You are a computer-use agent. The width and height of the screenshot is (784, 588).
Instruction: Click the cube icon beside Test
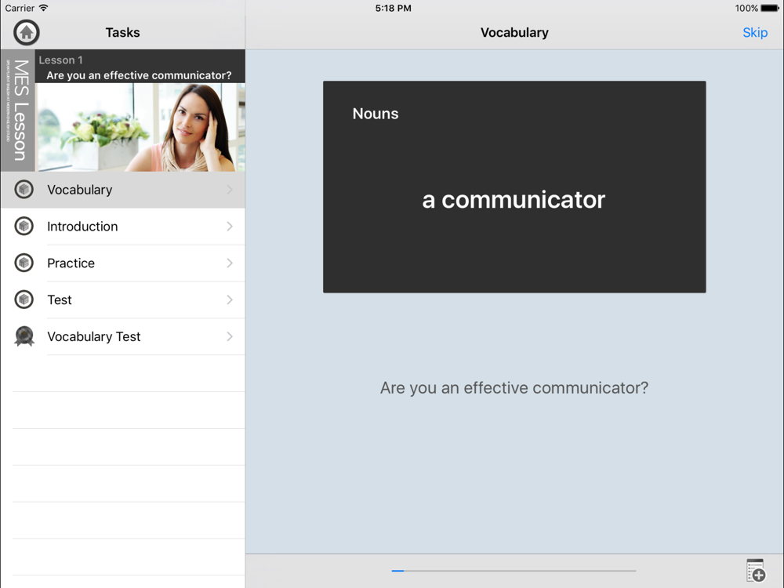[x=24, y=299]
